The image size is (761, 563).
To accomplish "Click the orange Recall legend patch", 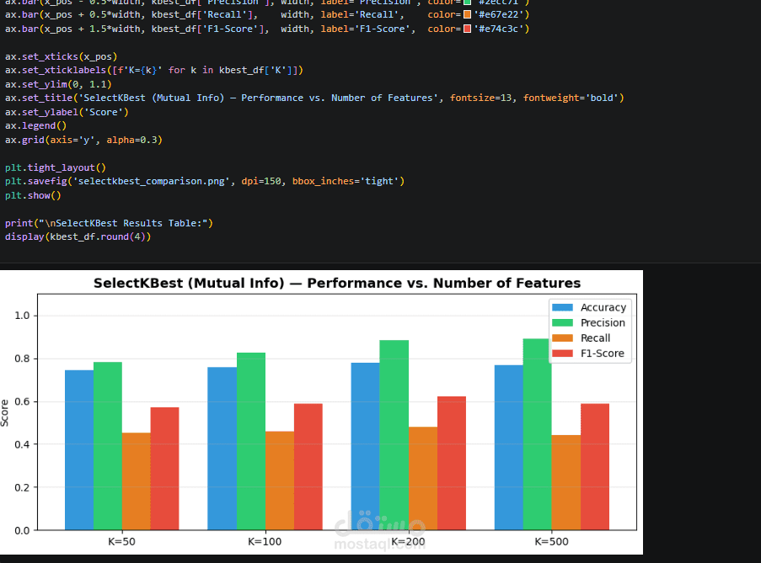I will coord(562,338).
